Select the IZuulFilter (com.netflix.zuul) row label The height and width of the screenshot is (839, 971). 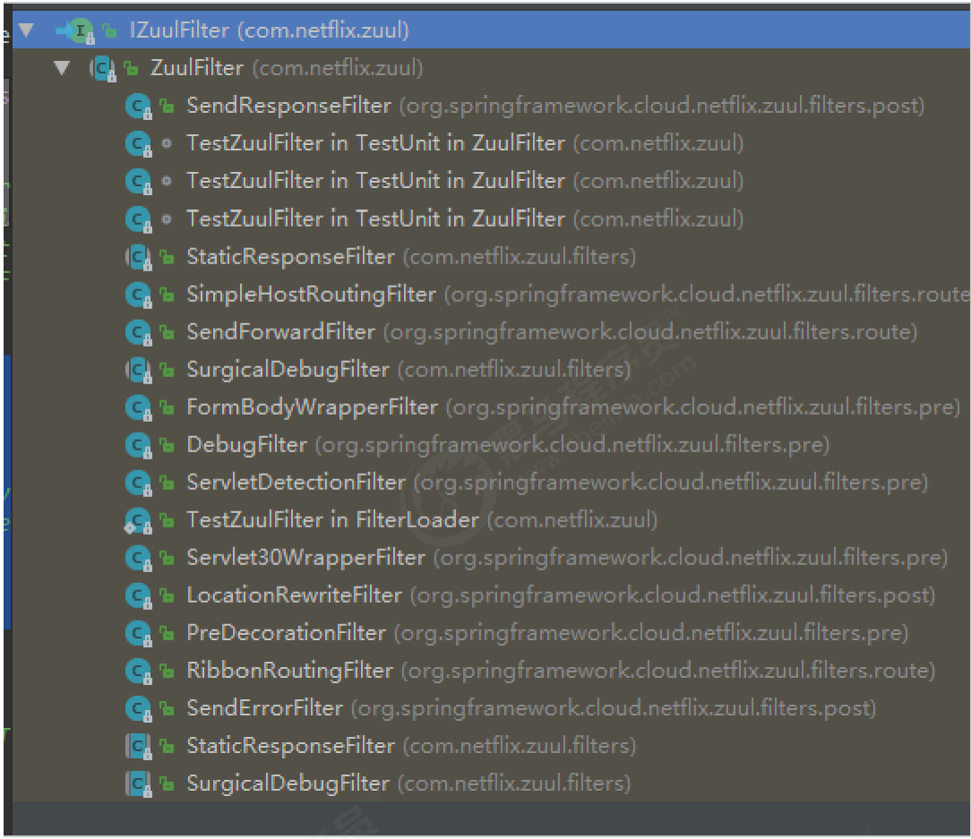click(x=269, y=31)
